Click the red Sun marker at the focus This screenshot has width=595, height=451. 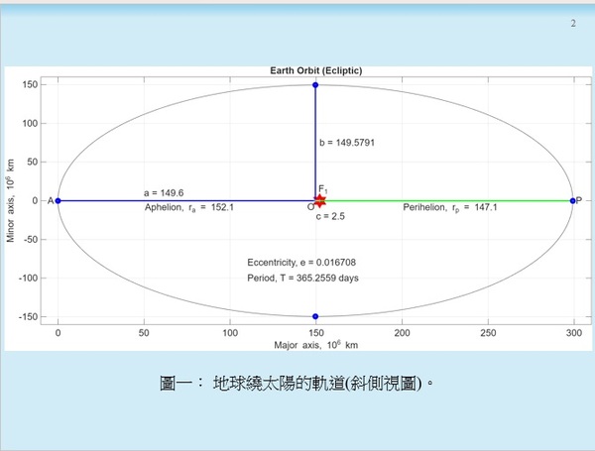(x=319, y=200)
